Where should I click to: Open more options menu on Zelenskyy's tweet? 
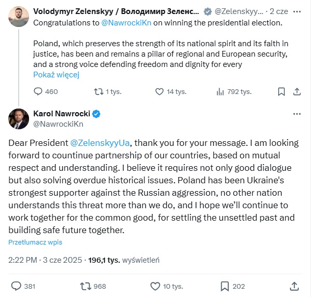(297, 11)
